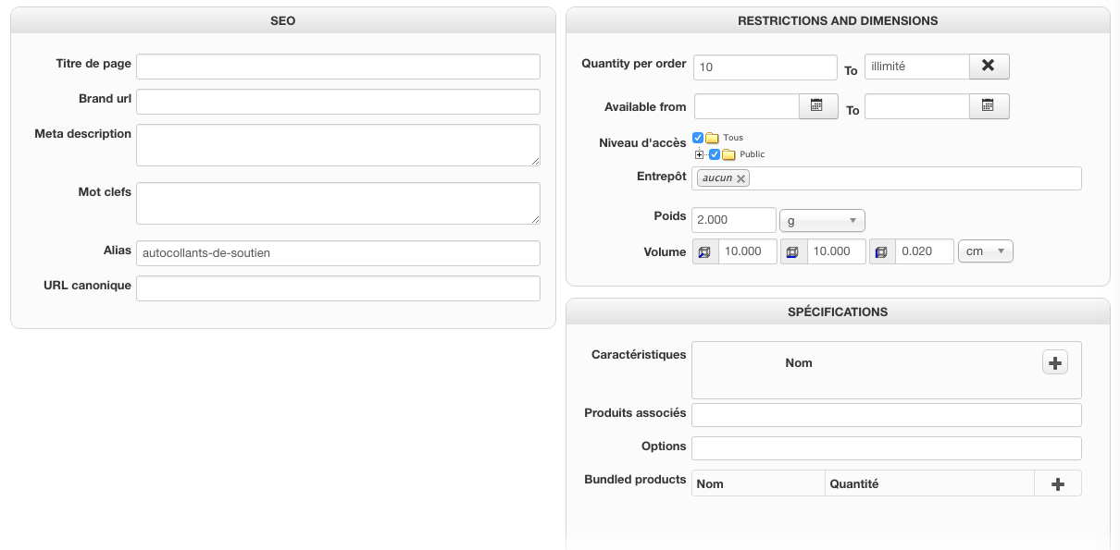Viewport: 1120px width, 550px height.
Task: Remove the 'aucun' tag from Entrepôt
Action: tap(740, 178)
